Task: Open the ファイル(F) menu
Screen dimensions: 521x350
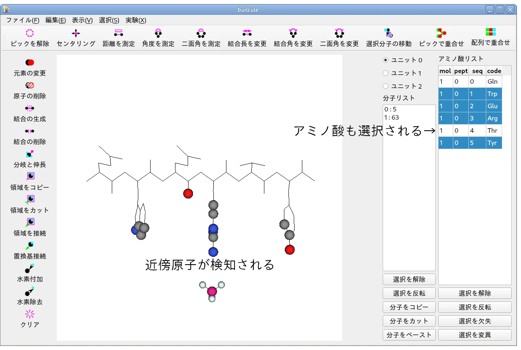Action: (x=23, y=20)
